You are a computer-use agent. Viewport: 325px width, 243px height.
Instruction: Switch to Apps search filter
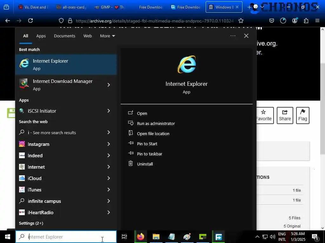(41, 36)
